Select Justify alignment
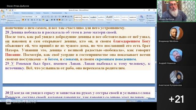This screenshot has width=196, height=110. click(x=59, y=20)
